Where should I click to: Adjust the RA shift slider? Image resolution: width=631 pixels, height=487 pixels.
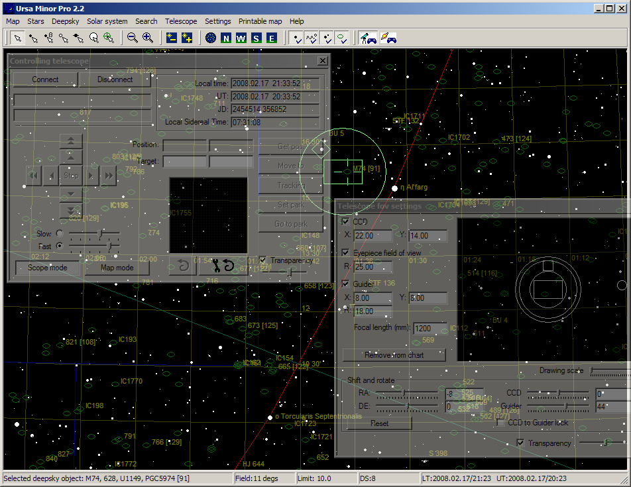(404, 394)
